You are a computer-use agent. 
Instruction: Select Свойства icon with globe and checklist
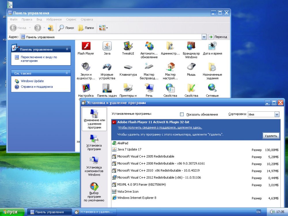coord(170,90)
